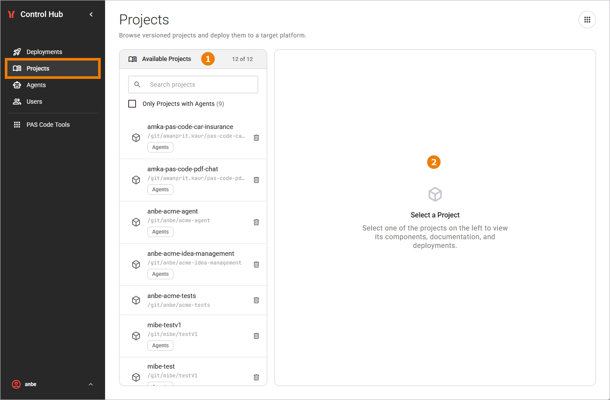The image size is (610, 400).
Task: Focus the Search projects input field
Action: (193, 85)
